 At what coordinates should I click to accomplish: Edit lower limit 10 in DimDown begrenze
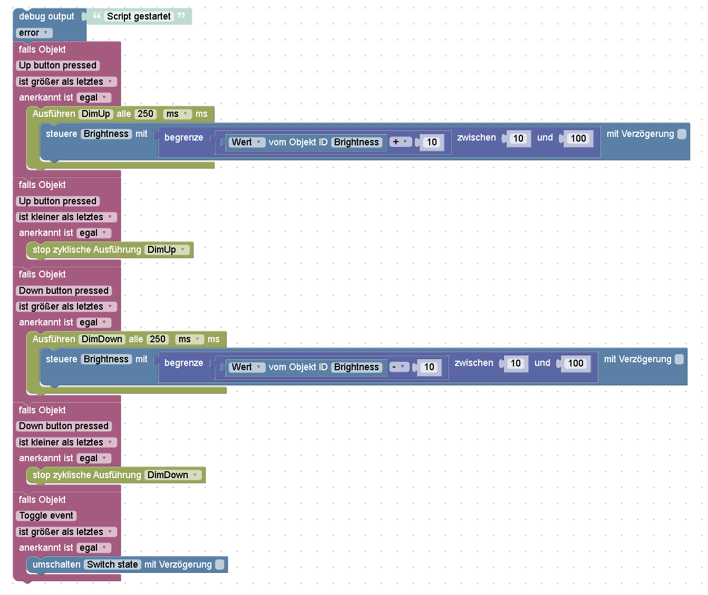point(516,363)
